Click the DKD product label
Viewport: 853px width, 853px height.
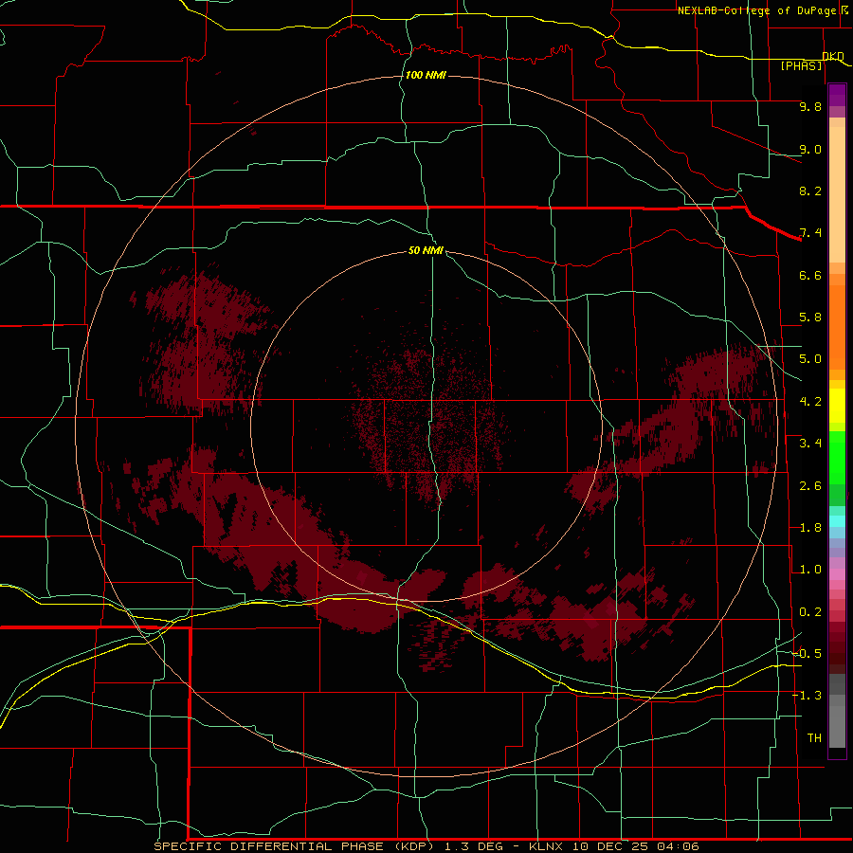(x=833, y=56)
